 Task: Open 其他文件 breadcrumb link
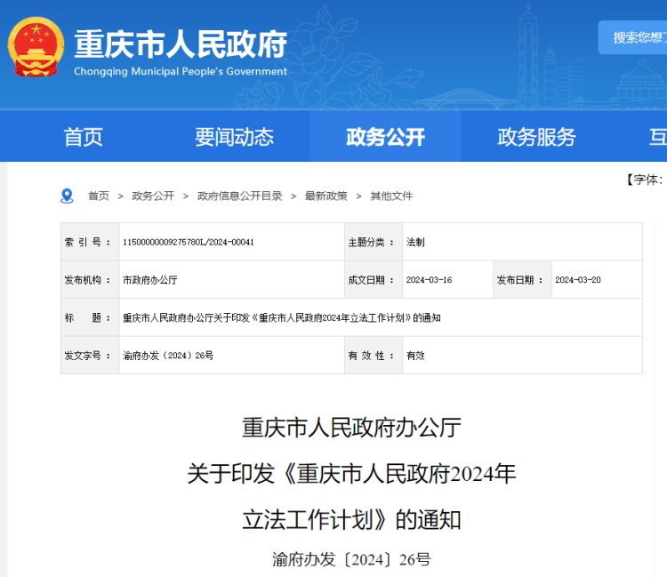tap(391, 196)
